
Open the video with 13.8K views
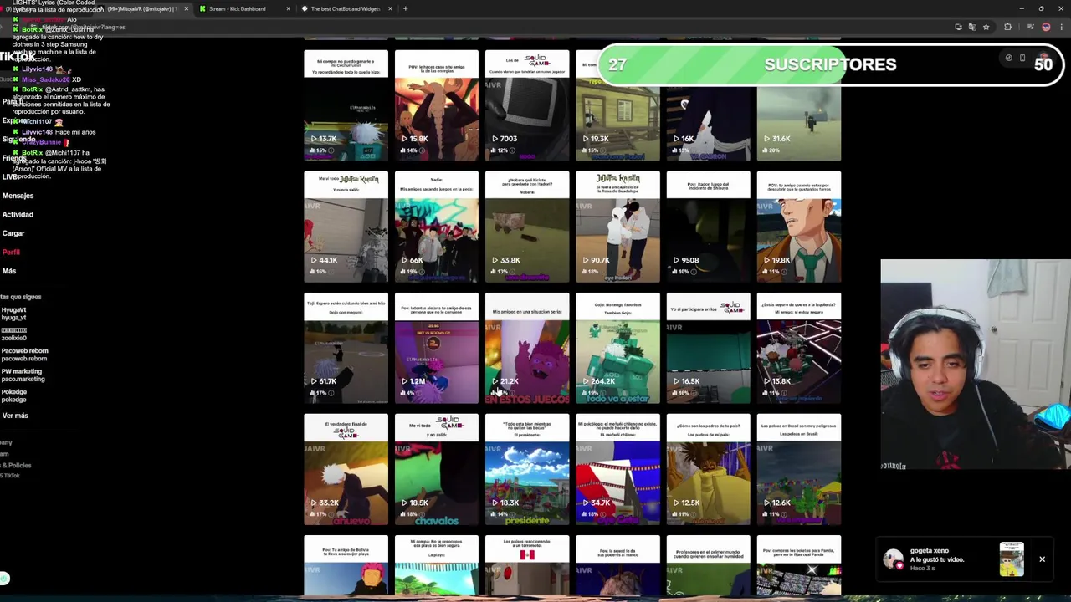[799, 348]
